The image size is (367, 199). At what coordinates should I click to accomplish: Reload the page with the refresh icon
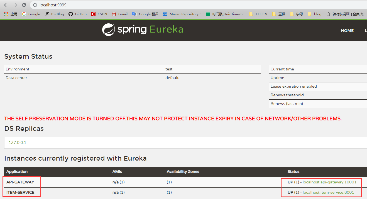coord(24,5)
